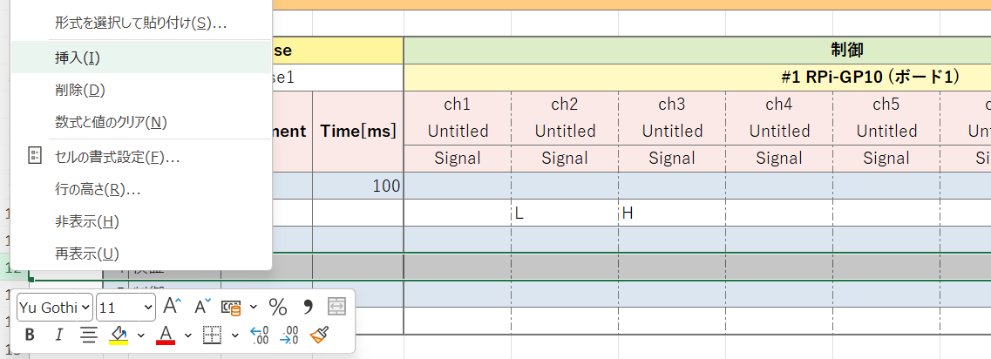The width and height of the screenshot is (991, 359).
Task: Toggle italic formatting
Action: (58, 335)
